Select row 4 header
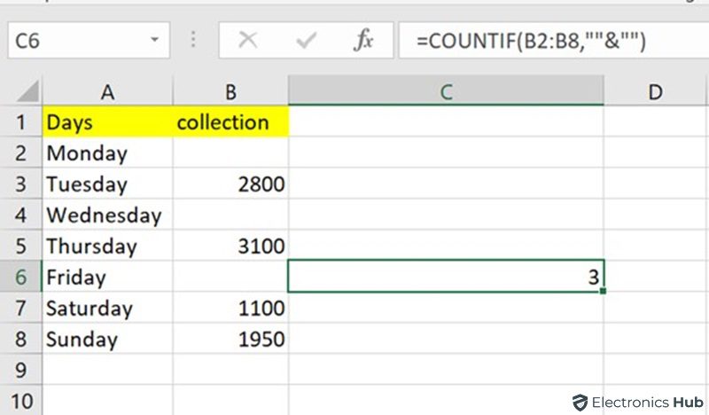The width and height of the screenshot is (709, 415). coord(20,215)
